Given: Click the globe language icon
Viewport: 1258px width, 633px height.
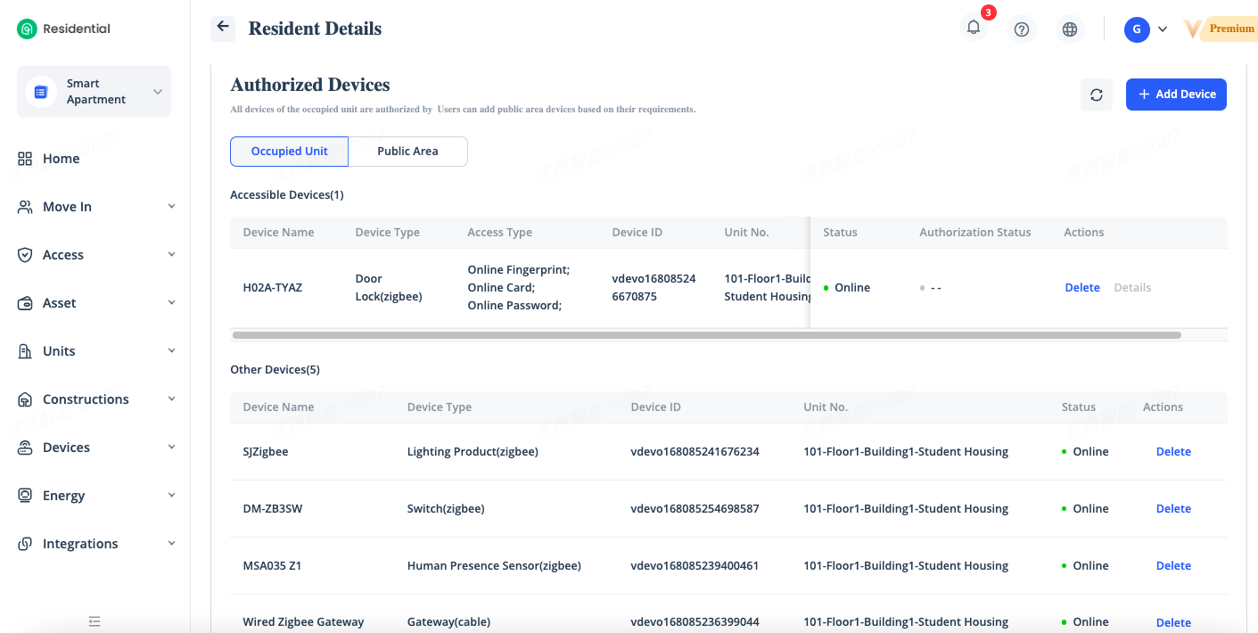Looking at the screenshot, I should click(1070, 29).
